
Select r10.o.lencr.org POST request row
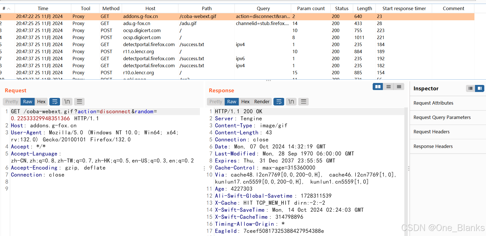click(x=237, y=73)
